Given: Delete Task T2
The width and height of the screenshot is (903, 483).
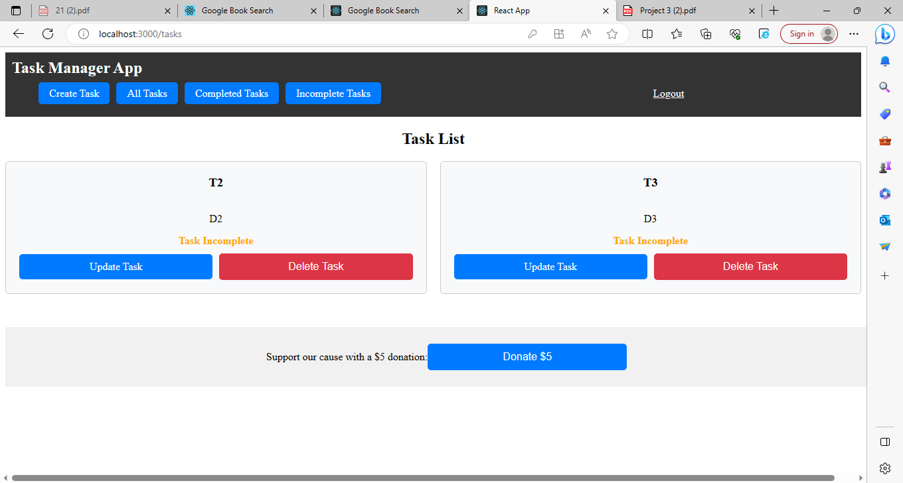Looking at the screenshot, I should [x=316, y=267].
